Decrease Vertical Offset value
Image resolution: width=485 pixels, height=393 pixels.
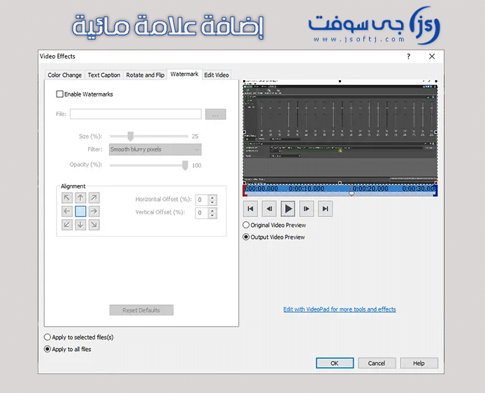[212, 216]
